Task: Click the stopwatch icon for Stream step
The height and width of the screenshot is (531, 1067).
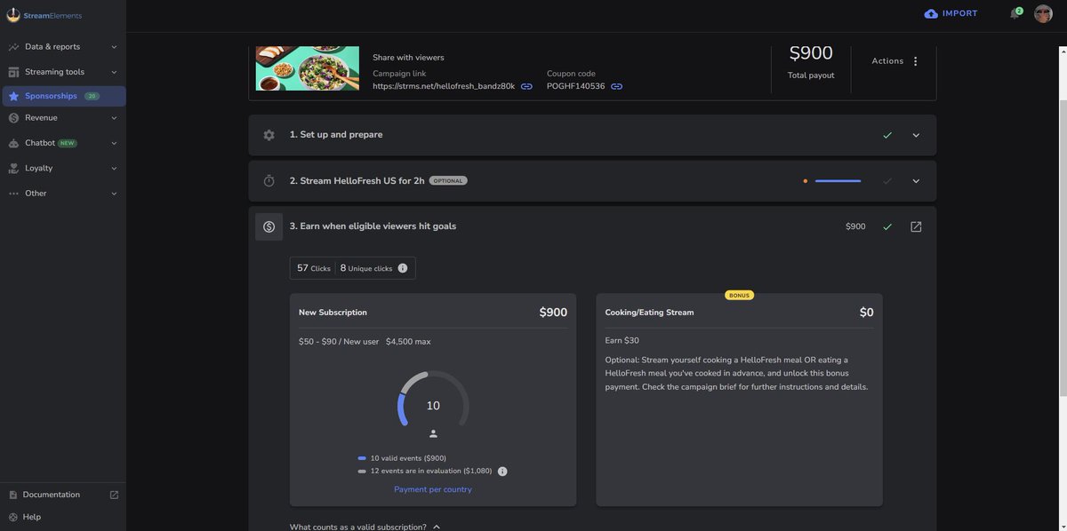Action: pos(269,181)
